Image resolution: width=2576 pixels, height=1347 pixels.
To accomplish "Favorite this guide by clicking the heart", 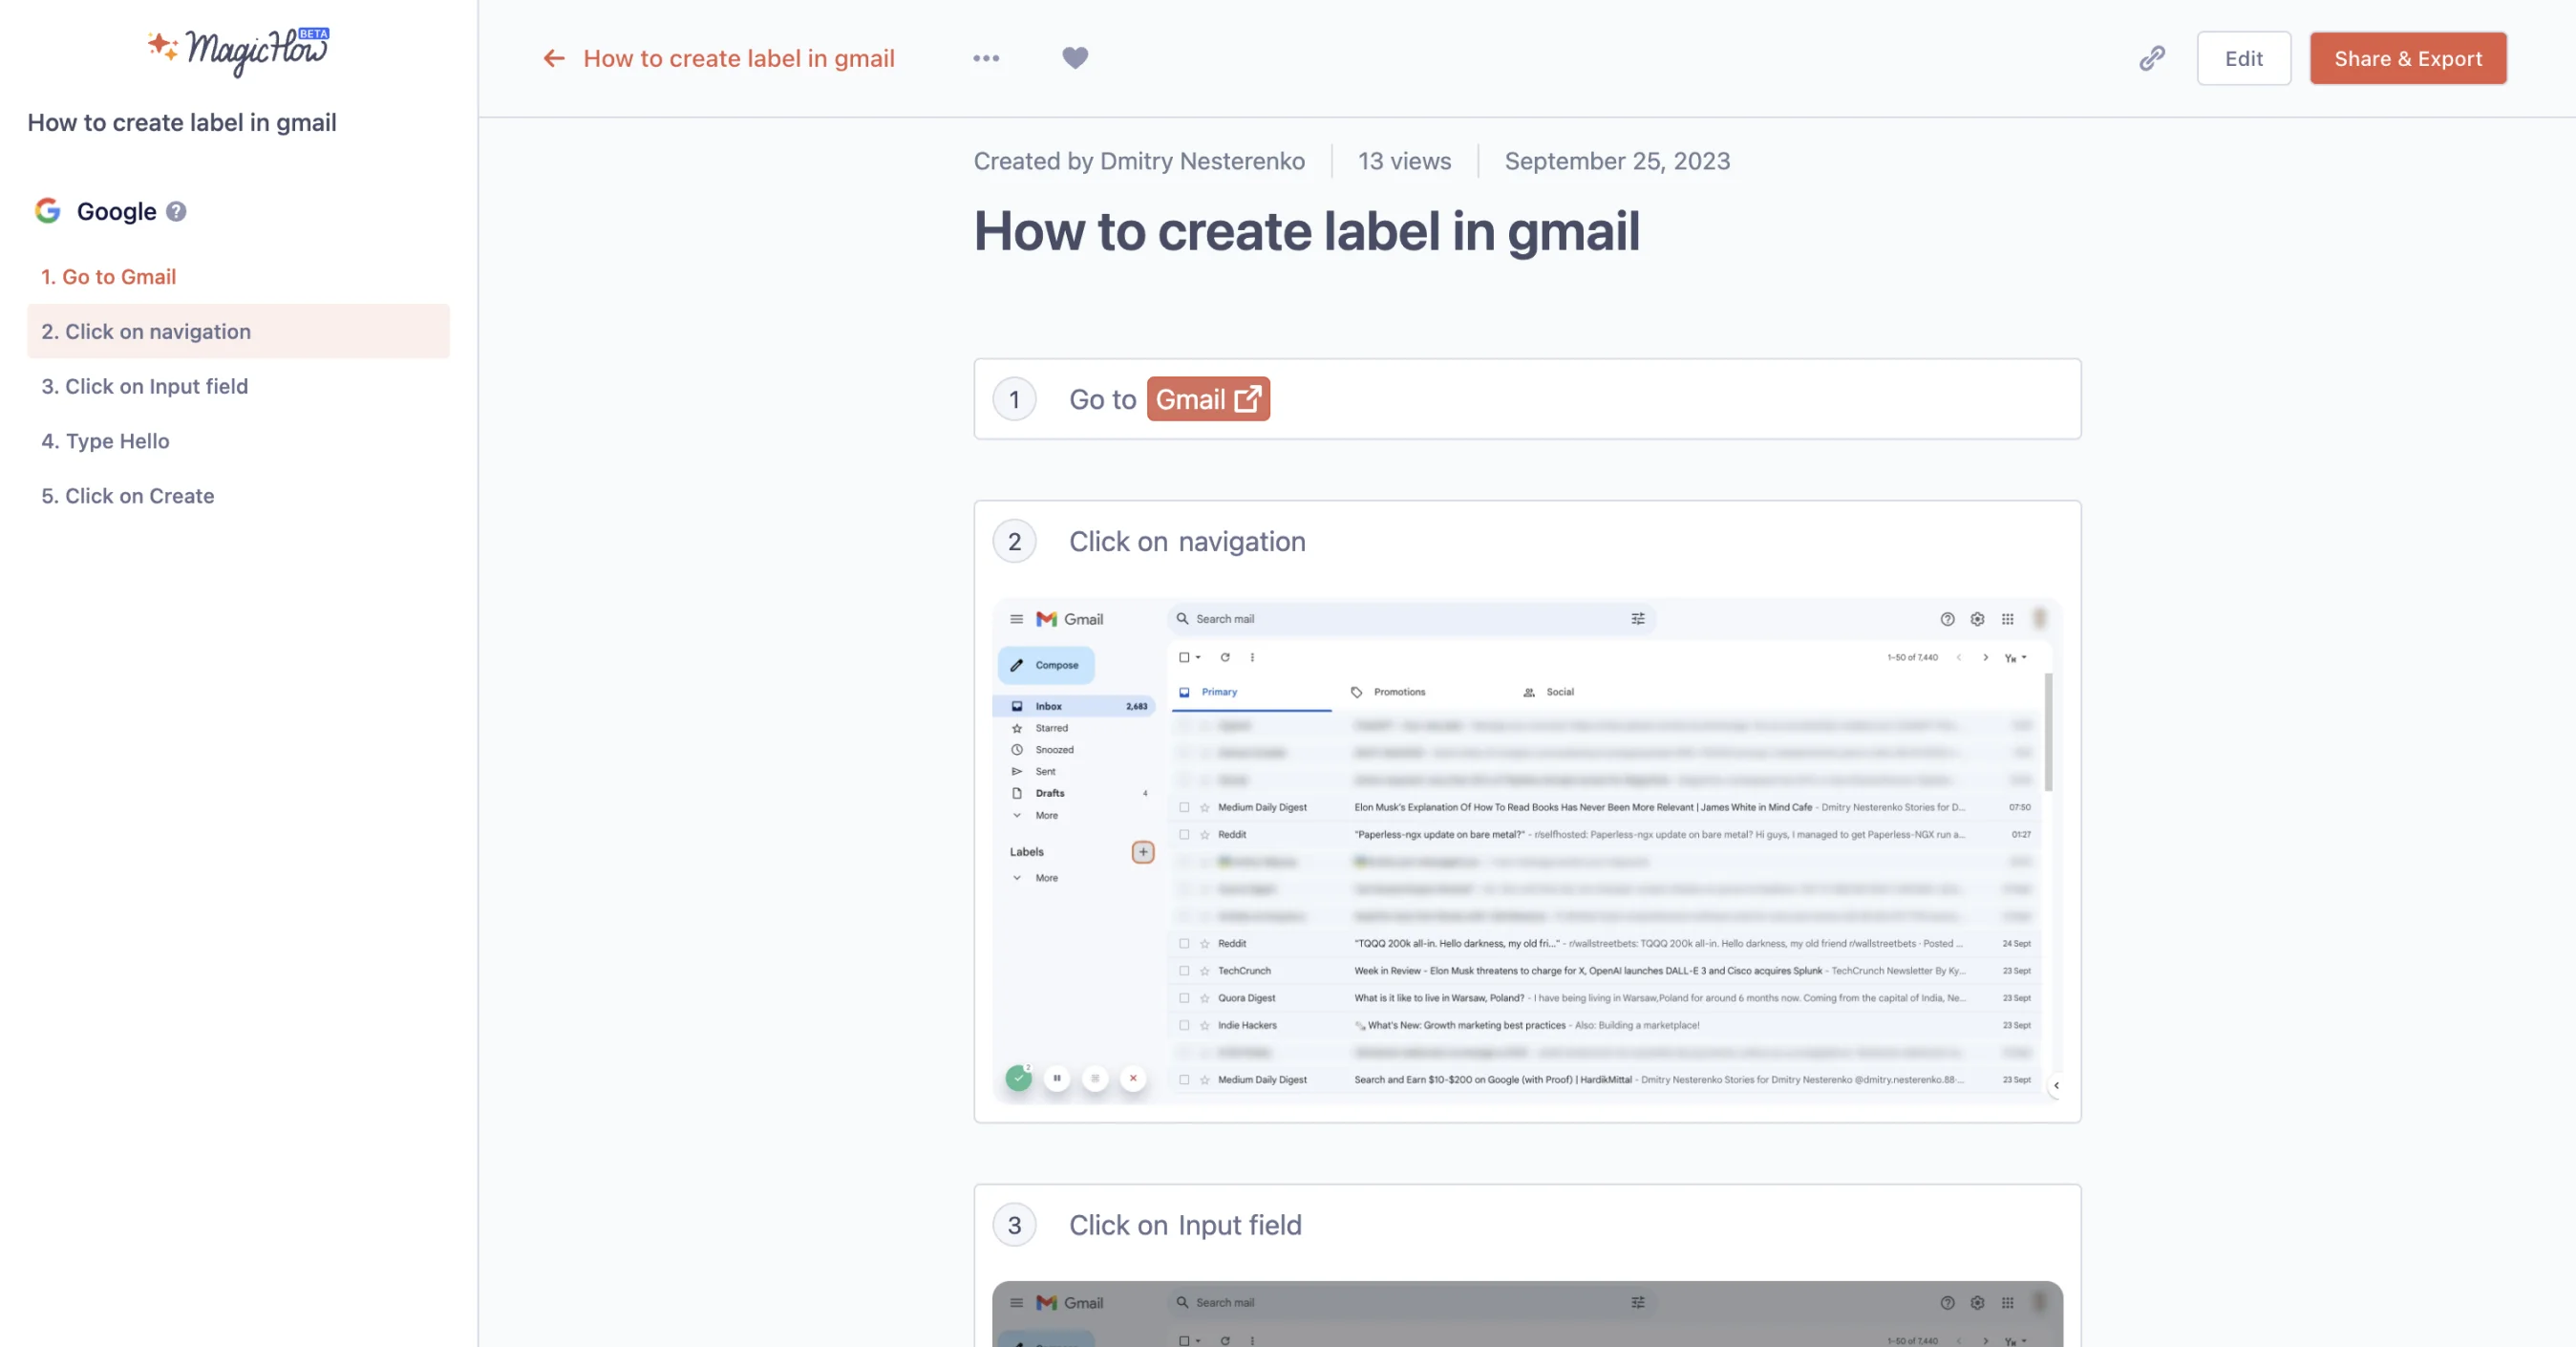I will point(1075,58).
